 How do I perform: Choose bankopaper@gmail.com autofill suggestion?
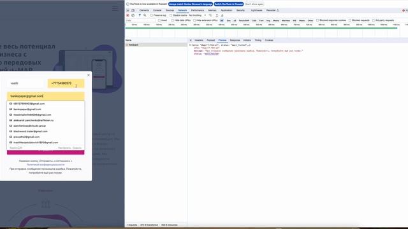pos(46,109)
